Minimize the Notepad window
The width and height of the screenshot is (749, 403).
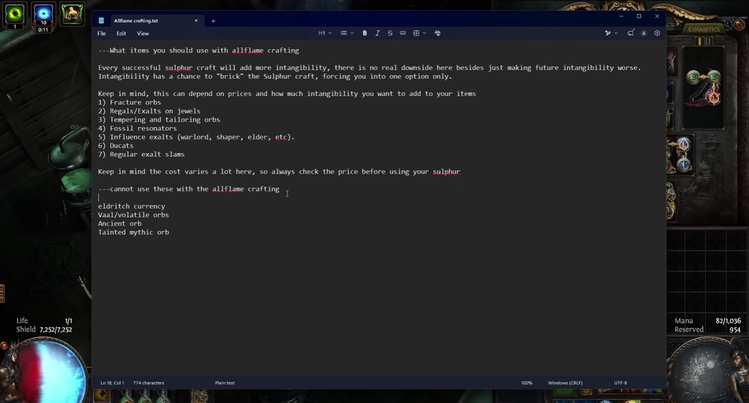tap(621, 16)
